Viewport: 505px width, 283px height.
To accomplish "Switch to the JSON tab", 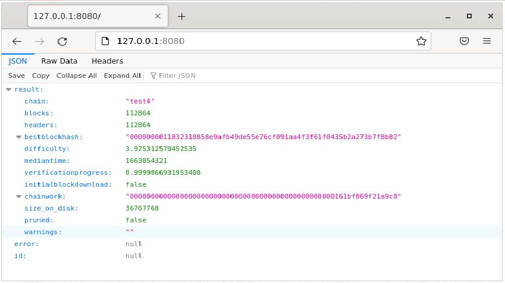I will coord(17,61).
